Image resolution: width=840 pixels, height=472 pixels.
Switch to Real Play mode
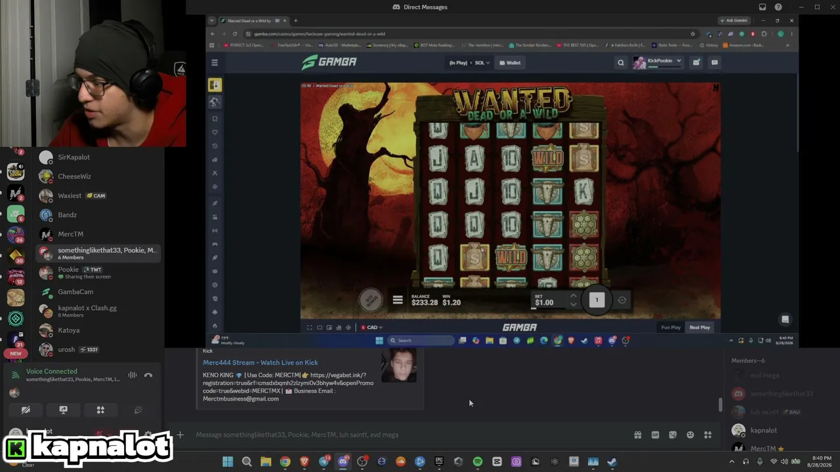coord(700,328)
